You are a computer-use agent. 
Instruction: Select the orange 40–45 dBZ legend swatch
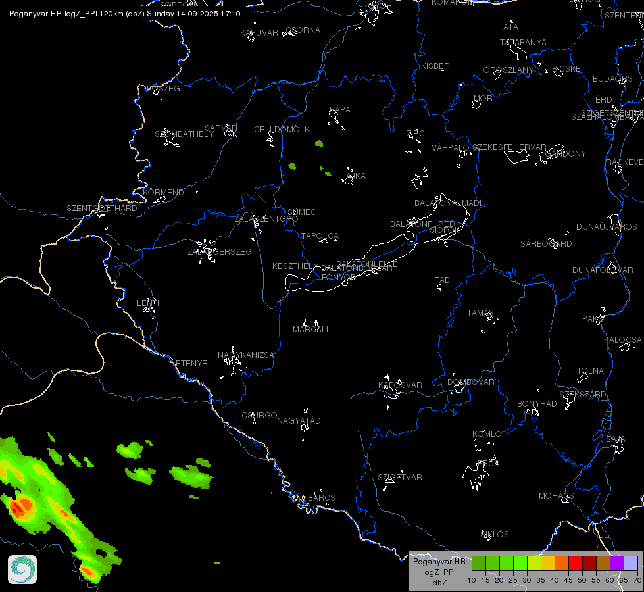pyautogui.click(x=562, y=563)
